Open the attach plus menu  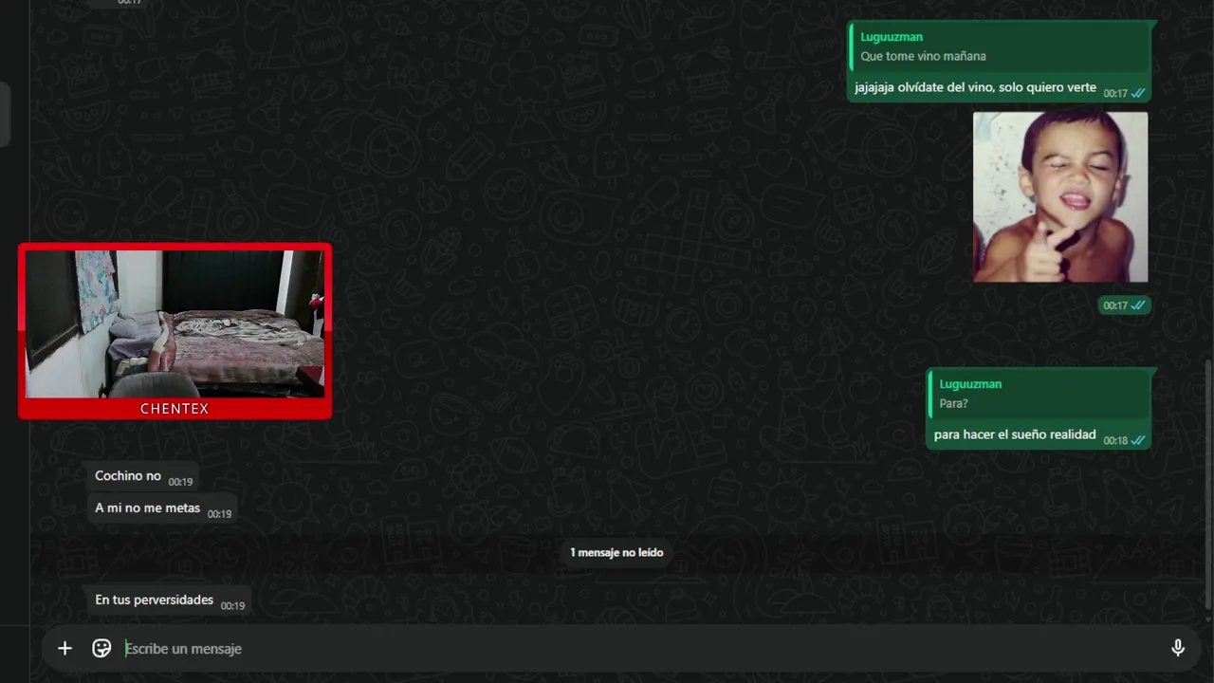pyautogui.click(x=64, y=649)
